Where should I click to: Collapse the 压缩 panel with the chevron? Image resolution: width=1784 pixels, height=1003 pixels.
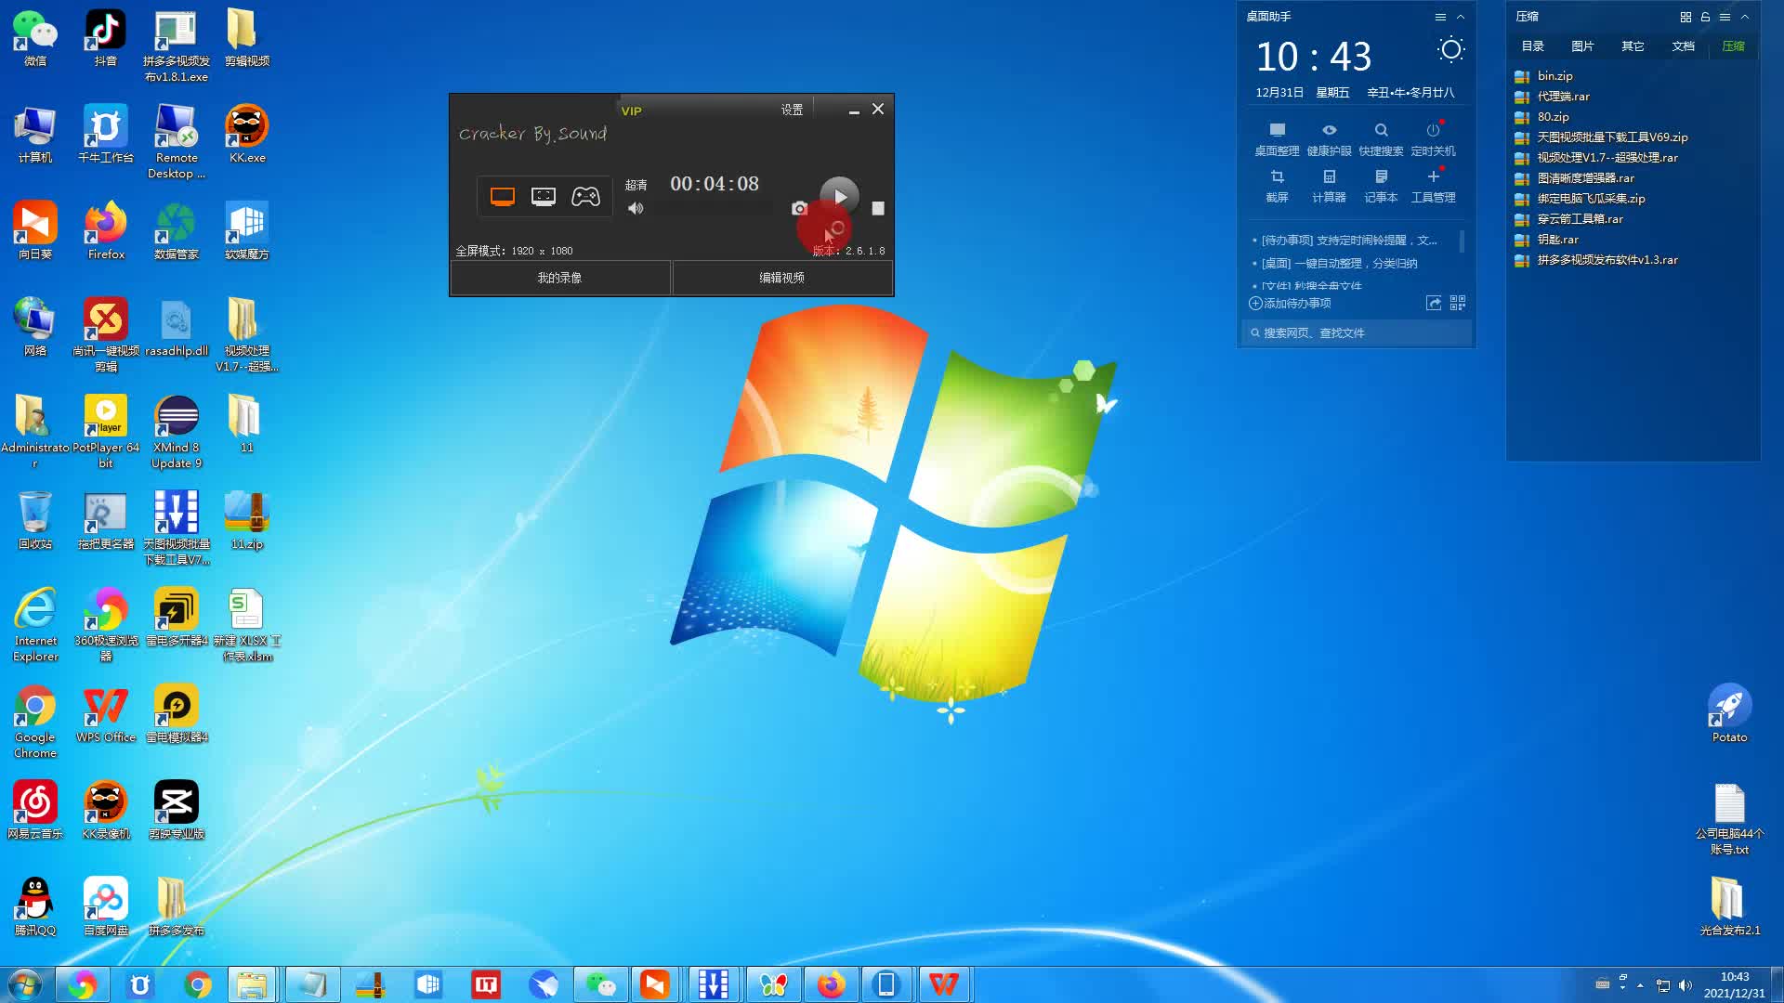click(1745, 17)
